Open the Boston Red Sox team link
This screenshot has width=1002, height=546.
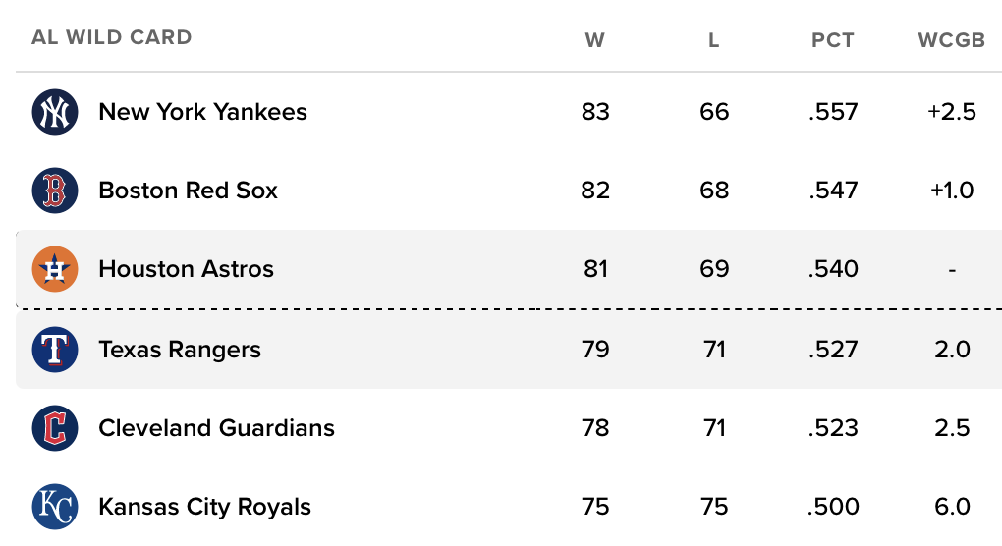pyautogui.click(x=188, y=191)
